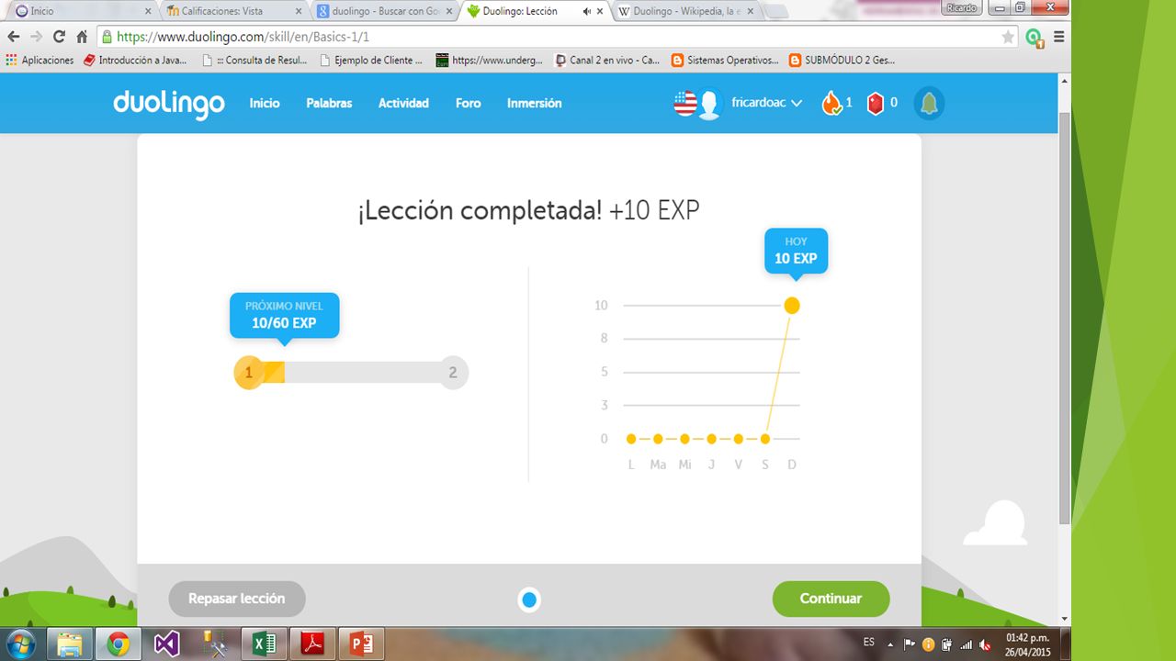1176x661 pixels.
Task: Open Canal 2 en vivo bookmark
Action: tap(608, 61)
